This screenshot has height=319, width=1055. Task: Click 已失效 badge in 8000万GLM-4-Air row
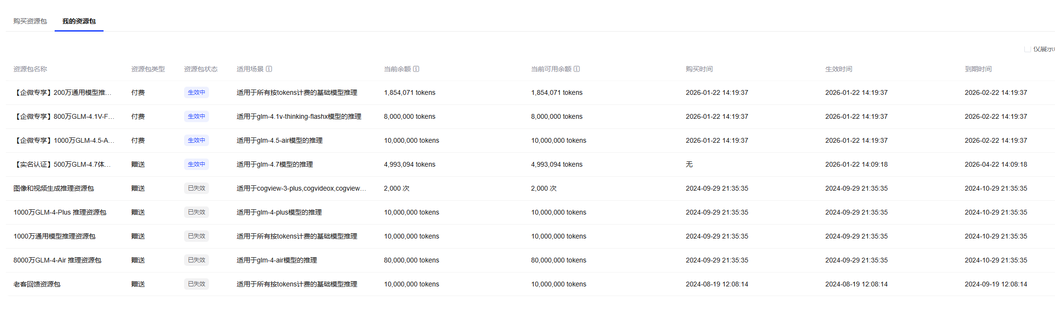[x=197, y=260]
